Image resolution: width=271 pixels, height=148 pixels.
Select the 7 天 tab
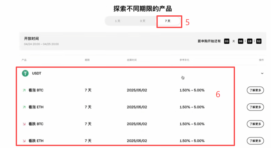(x=168, y=21)
